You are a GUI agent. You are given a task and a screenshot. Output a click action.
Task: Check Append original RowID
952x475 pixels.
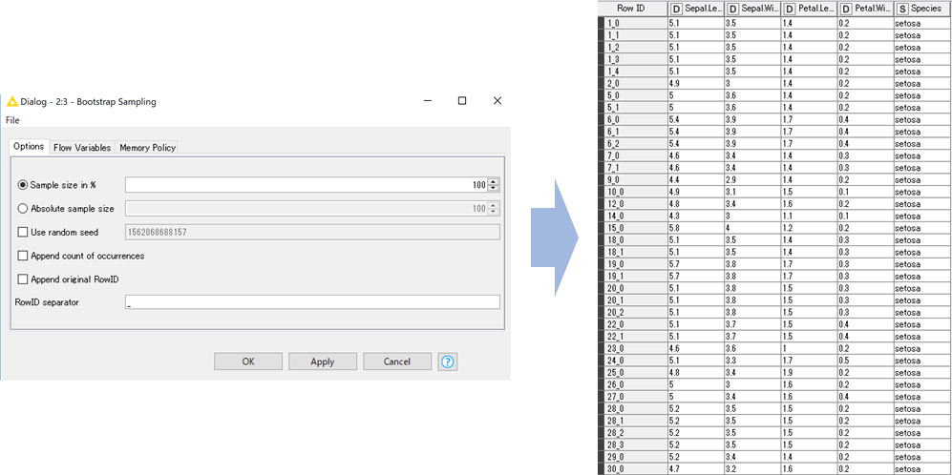(23, 279)
